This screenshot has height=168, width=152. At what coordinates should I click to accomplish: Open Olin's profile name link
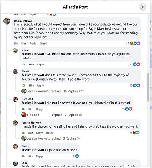click(24, 163)
